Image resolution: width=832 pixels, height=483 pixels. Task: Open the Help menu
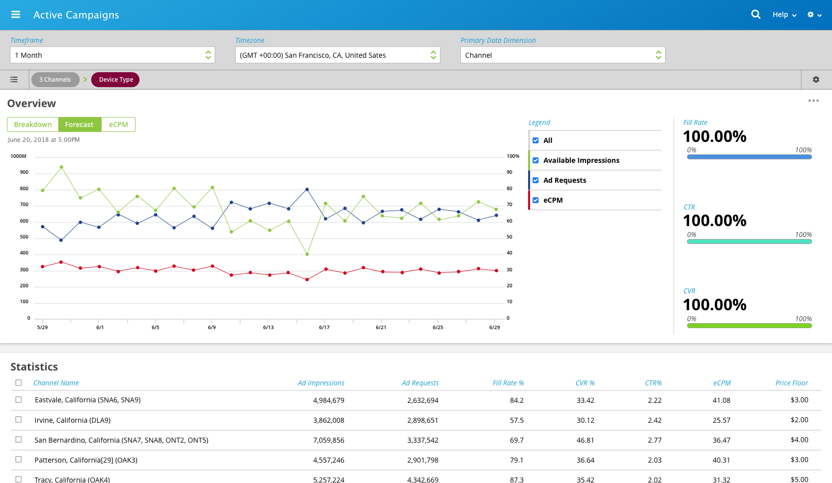point(784,15)
